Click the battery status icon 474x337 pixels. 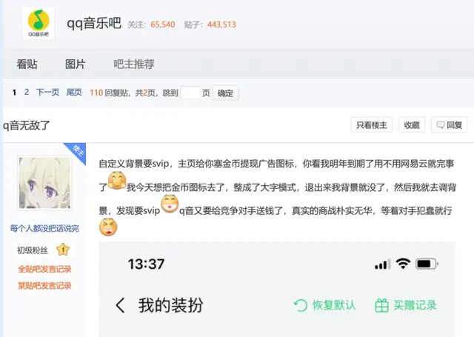(x=427, y=264)
